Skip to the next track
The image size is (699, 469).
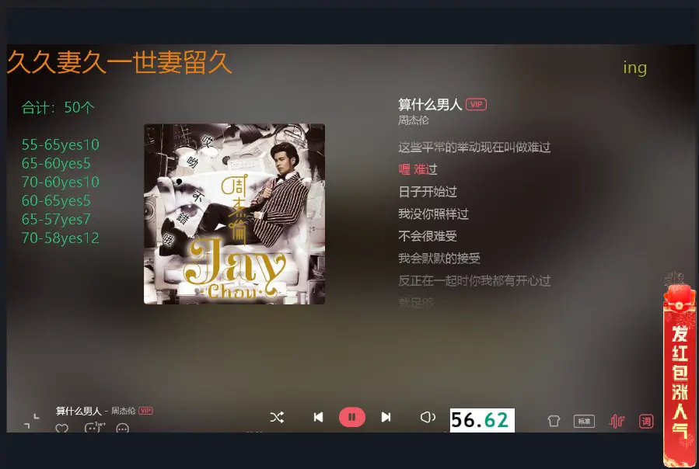(386, 417)
